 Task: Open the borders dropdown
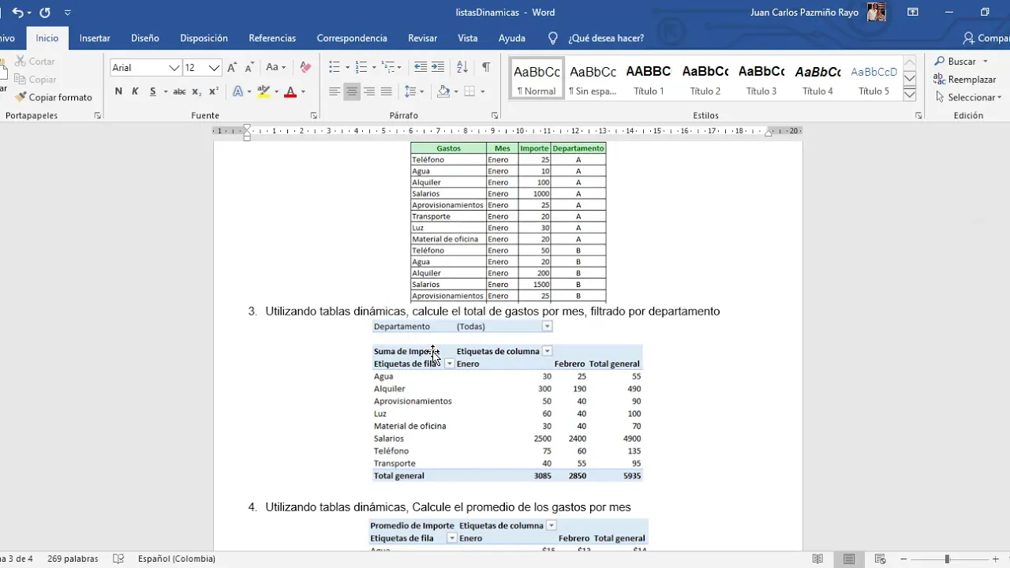[x=483, y=92]
